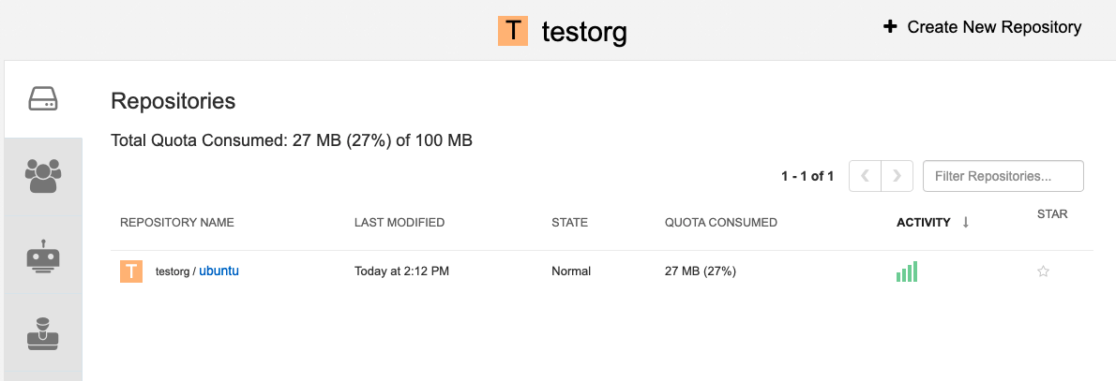Sort by State column header

pos(569,223)
